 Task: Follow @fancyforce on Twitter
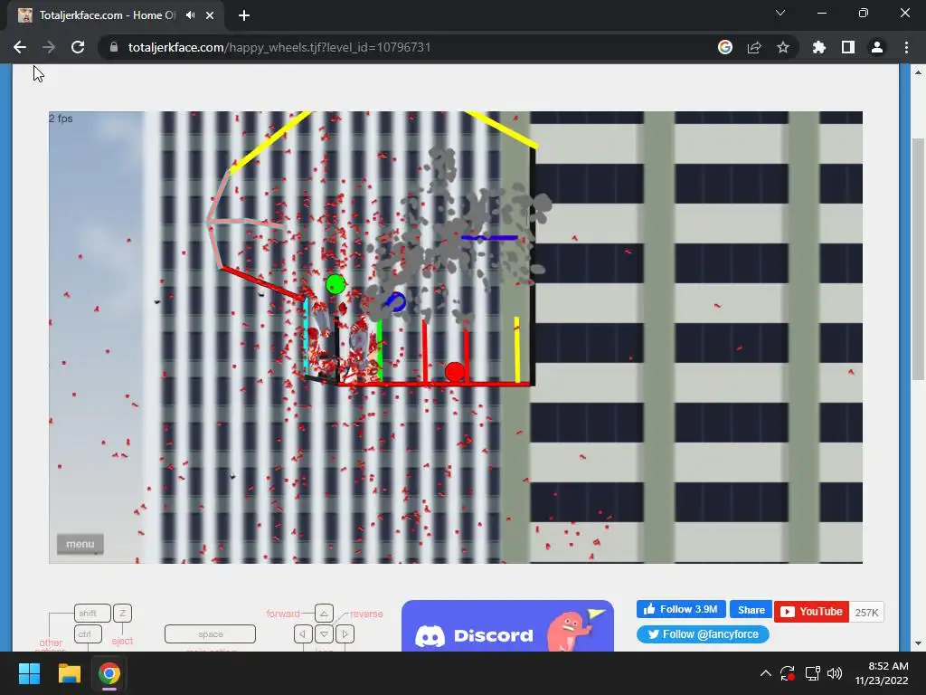click(x=703, y=634)
